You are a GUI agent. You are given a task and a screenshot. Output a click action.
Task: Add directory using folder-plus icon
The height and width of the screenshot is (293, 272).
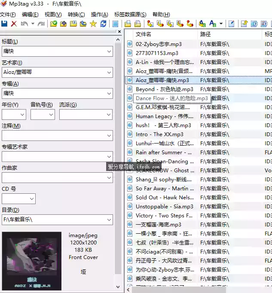pyautogui.click(x=63, y=24)
